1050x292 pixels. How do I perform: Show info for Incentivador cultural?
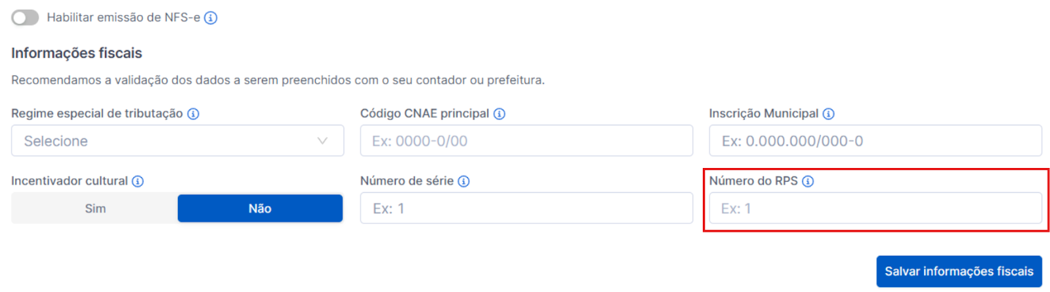138,182
